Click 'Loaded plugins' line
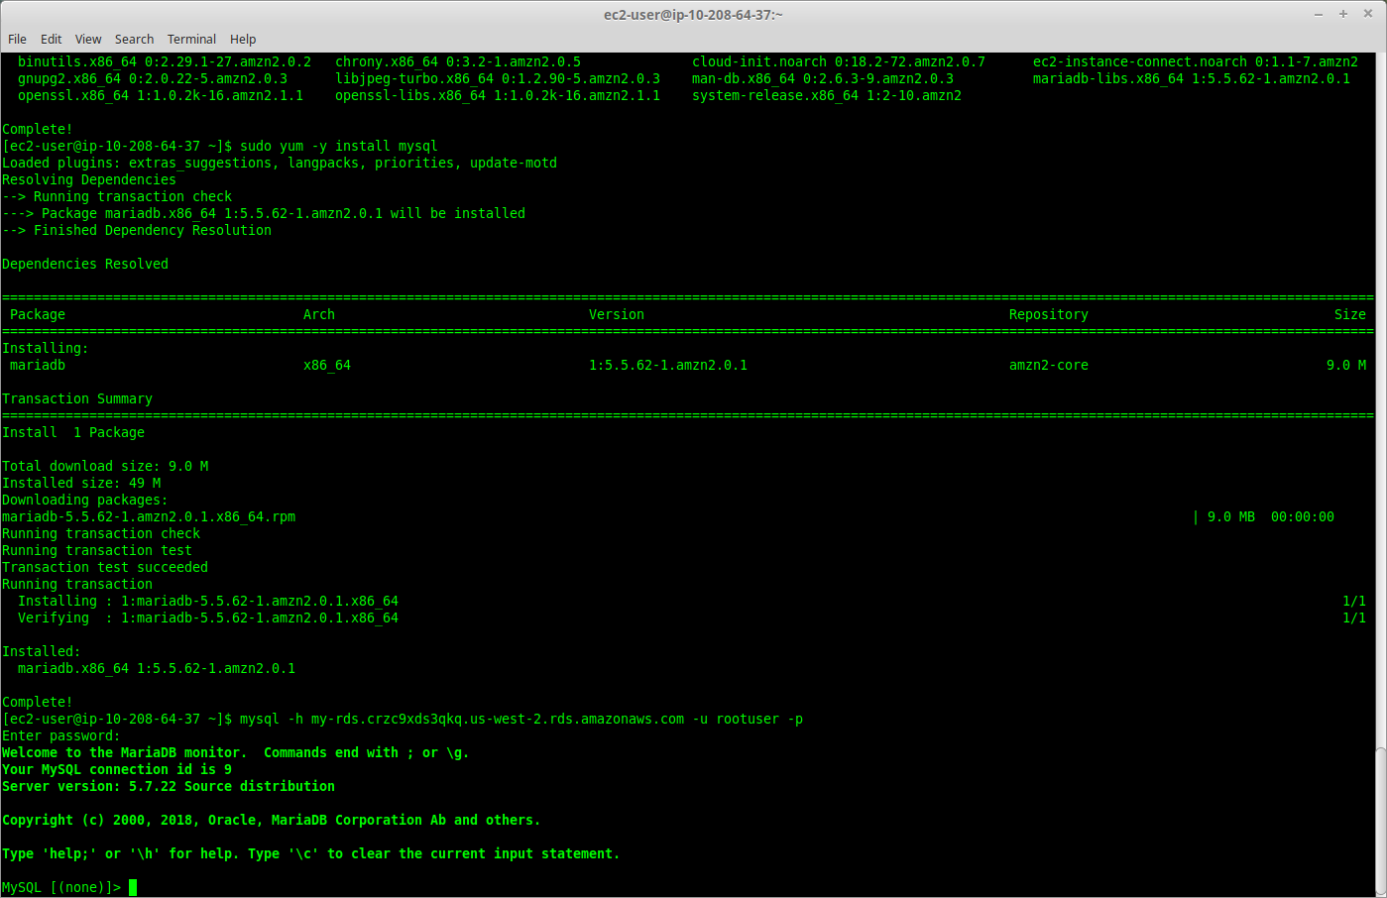 (x=280, y=163)
